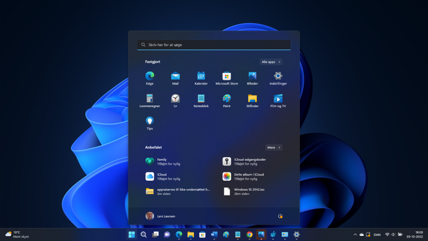Image resolution: width=428 pixels, height=241 pixels.
Task: Open the Stifinder file explorer app
Action: click(x=252, y=101)
